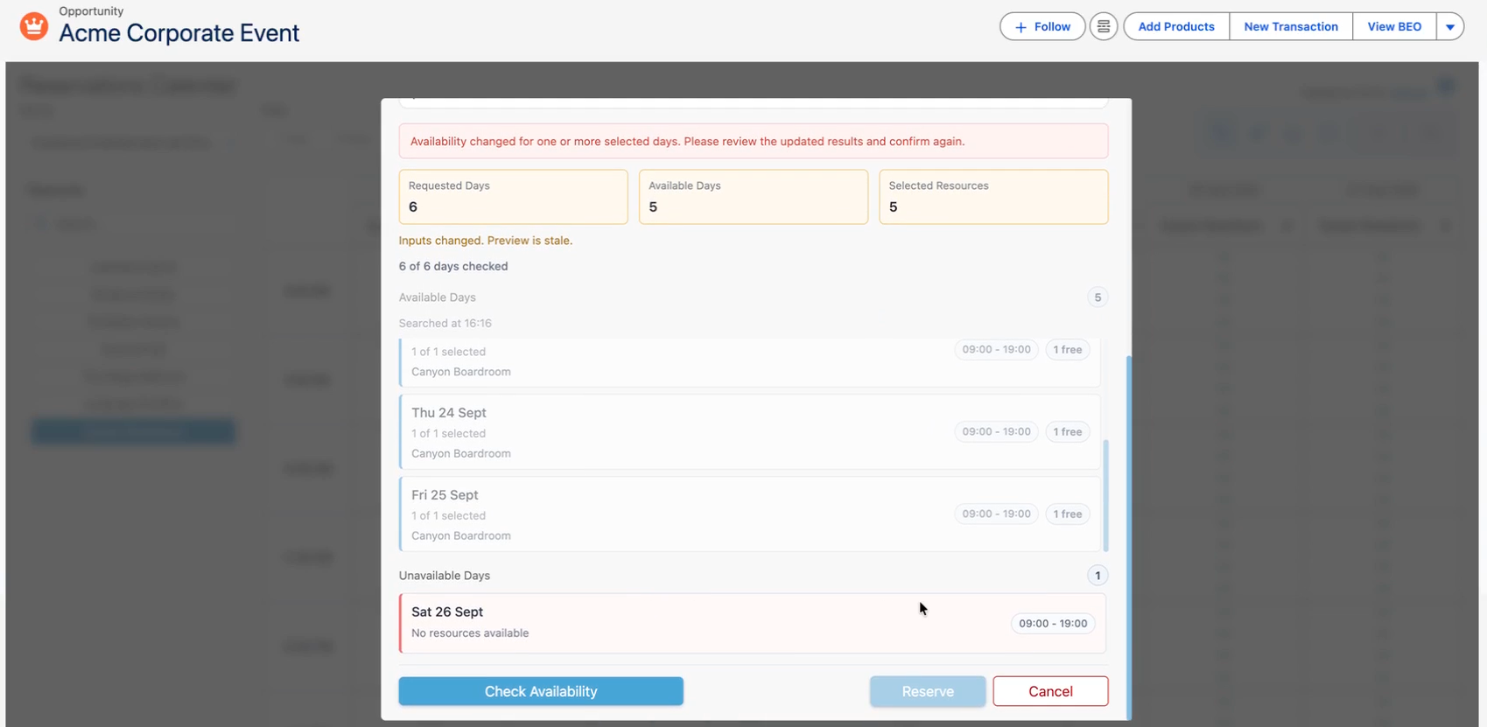Cancel the reservation dialog

coord(1050,691)
